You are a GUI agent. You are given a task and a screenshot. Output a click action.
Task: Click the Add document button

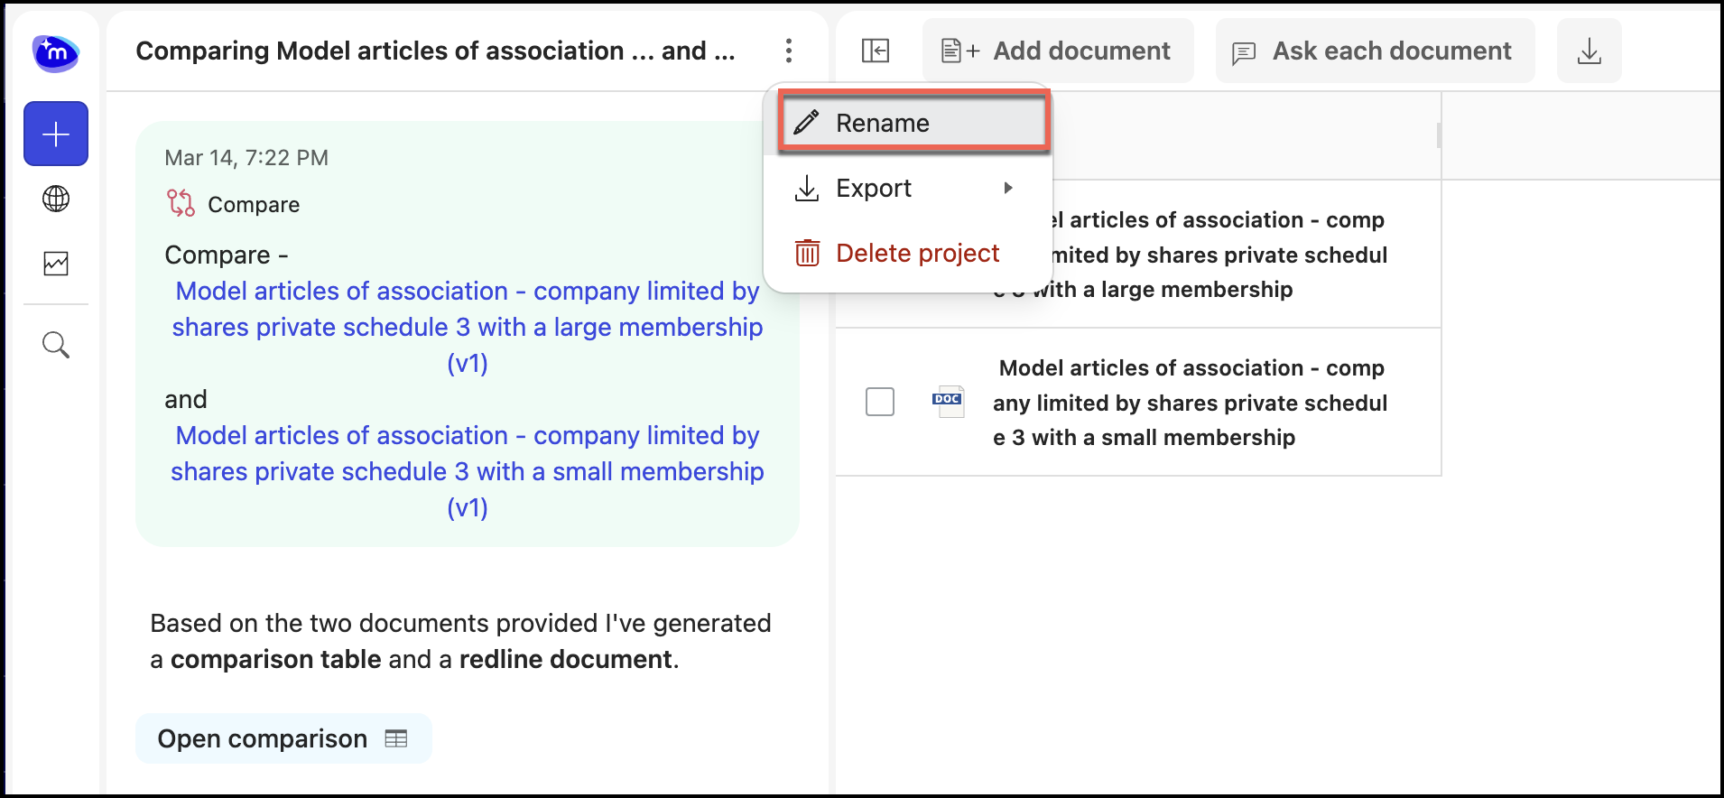coord(1057,51)
